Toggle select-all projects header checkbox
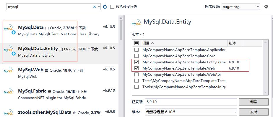This screenshot has width=273, height=117. point(137,43)
